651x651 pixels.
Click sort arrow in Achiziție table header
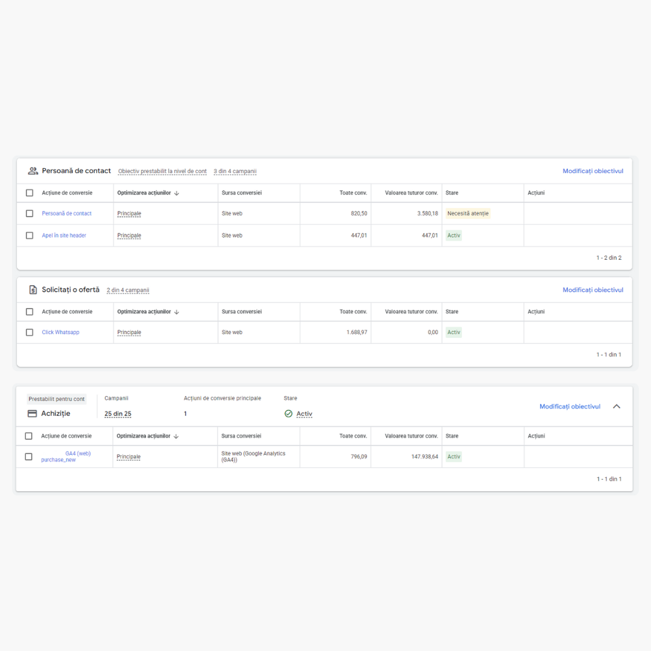(x=176, y=436)
